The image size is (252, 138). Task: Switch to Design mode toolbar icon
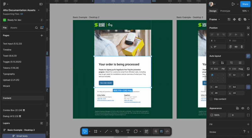(162, 131)
